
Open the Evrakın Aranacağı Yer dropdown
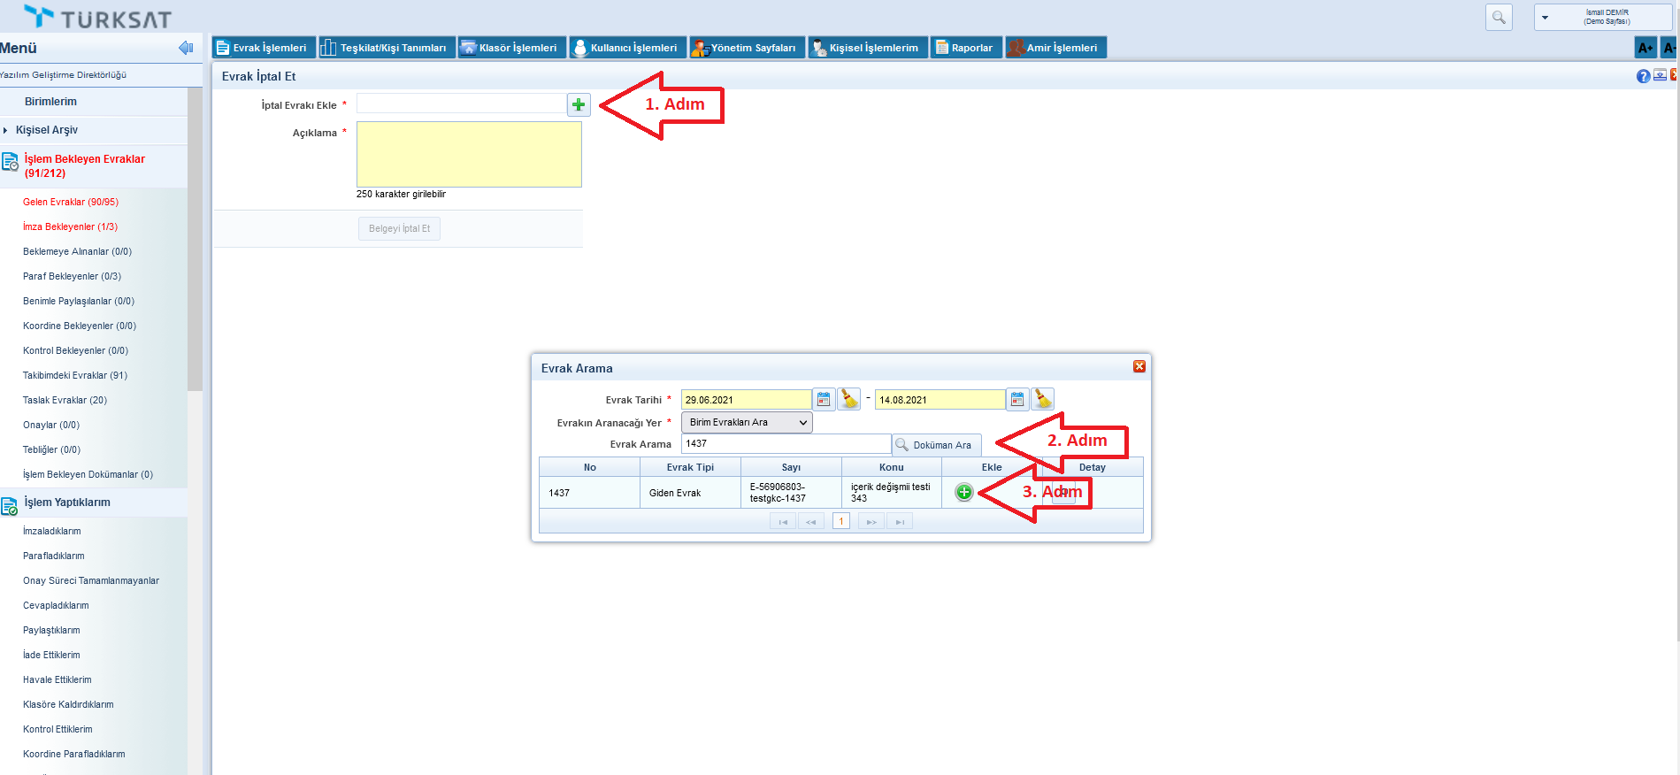[x=746, y=423]
